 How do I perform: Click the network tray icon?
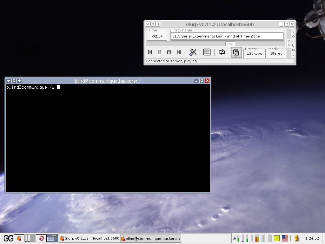coord(235,238)
